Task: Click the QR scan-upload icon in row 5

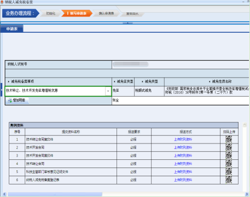Action: (x=229, y=172)
